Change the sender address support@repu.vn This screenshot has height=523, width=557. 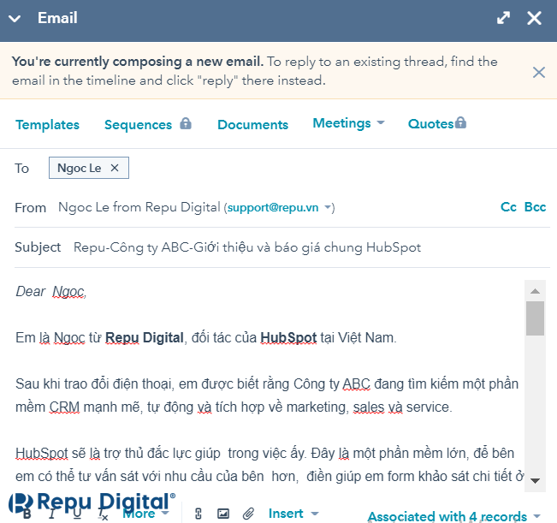(279, 207)
